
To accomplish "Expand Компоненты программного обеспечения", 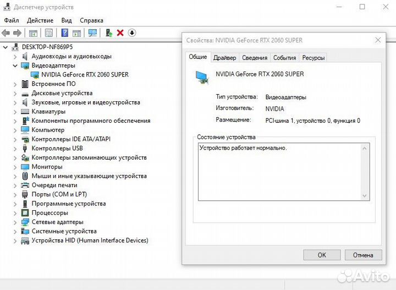I will 15,121.
